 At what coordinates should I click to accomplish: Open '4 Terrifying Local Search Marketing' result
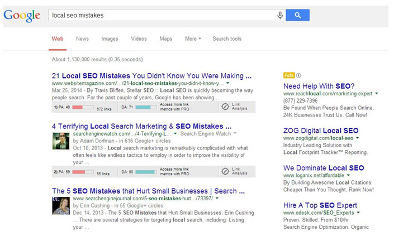pyautogui.click(x=141, y=126)
